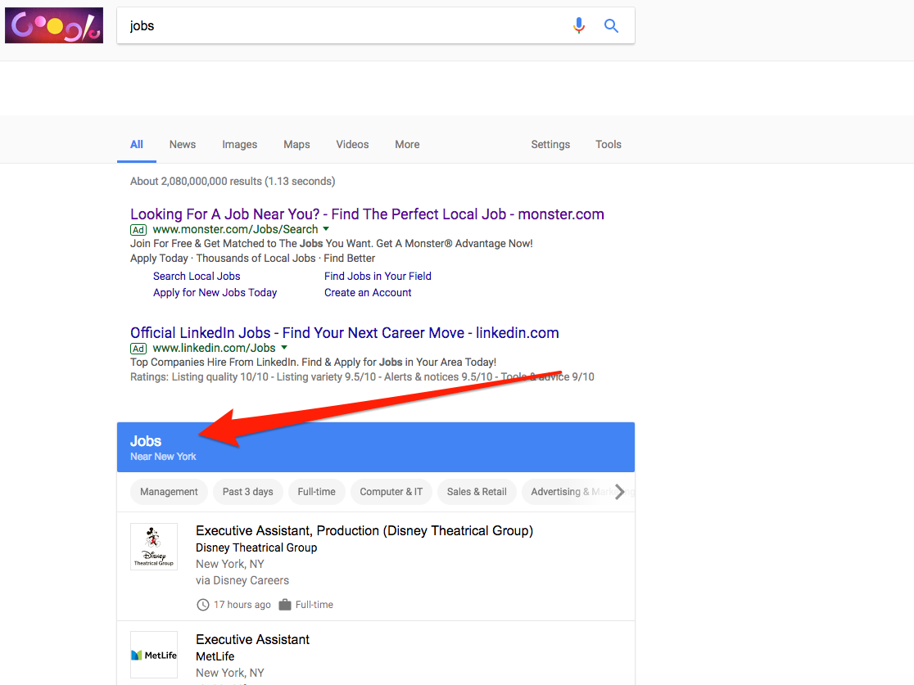Click the Disney Theatrical Group logo
The image size is (914, 685).
pyautogui.click(x=154, y=547)
